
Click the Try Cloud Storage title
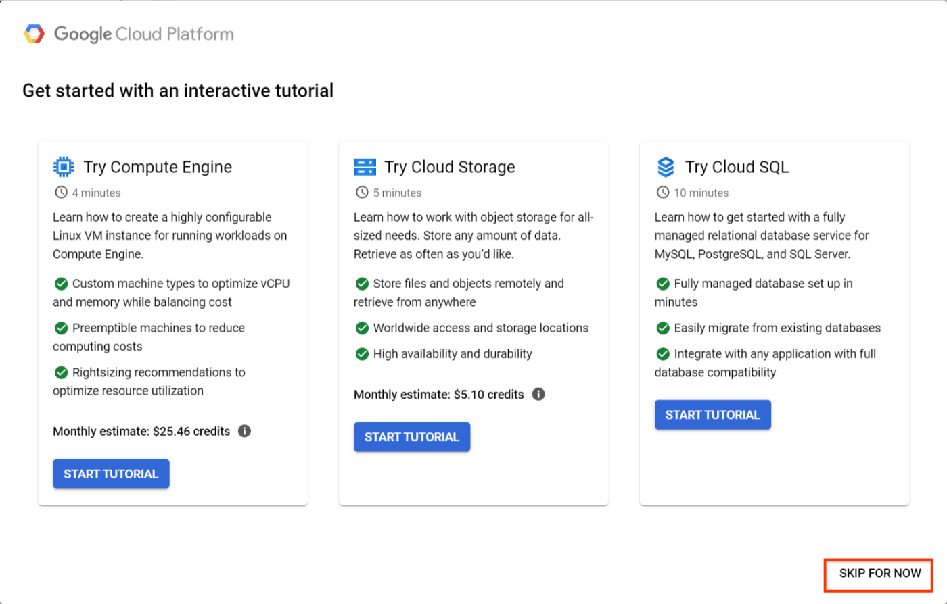[450, 167]
